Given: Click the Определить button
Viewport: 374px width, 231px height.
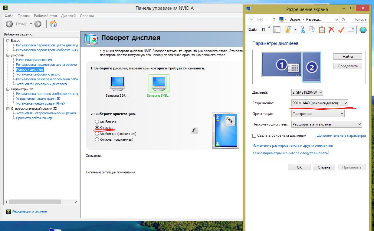Looking at the screenshot, I should [x=348, y=66].
